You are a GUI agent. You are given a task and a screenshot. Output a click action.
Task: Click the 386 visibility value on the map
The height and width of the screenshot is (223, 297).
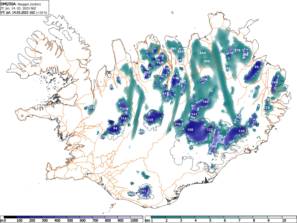(214, 146)
